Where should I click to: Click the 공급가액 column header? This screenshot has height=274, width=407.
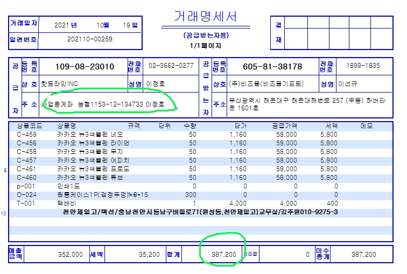coord(285,125)
